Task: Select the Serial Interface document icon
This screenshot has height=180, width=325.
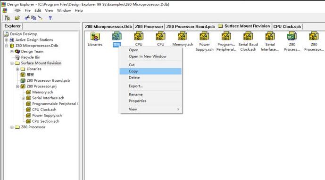Action: [x=270, y=36]
